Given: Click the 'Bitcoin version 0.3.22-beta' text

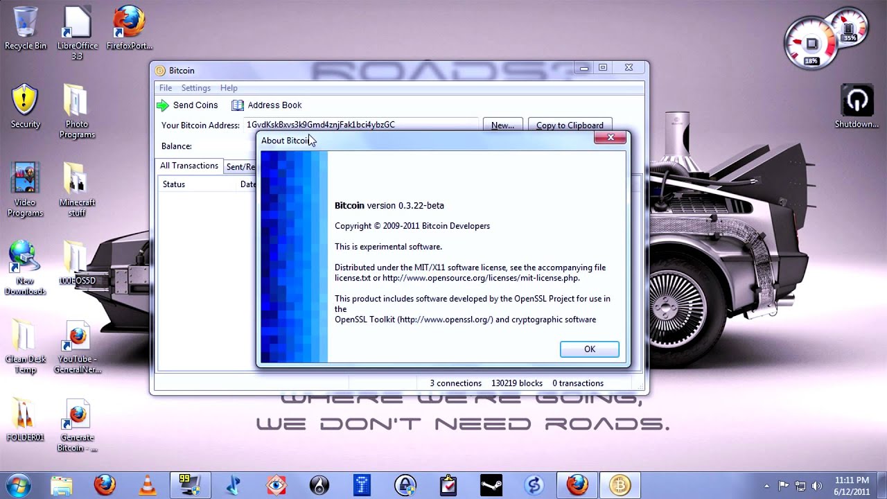Looking at the screenshot, I should [x=389, y=205].
